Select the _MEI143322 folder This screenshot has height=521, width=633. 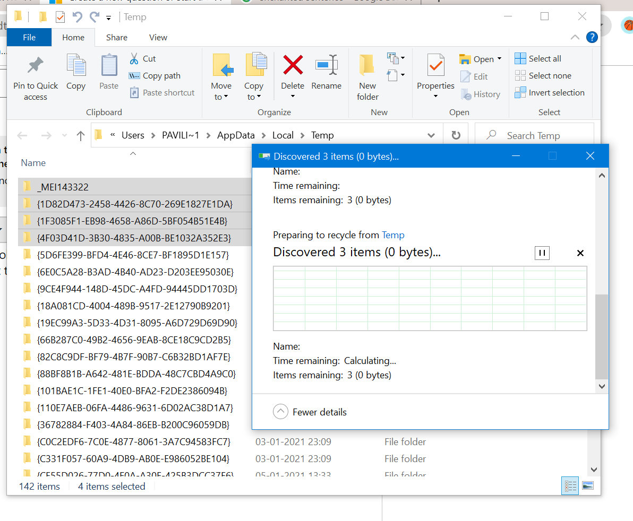(135, 187)
